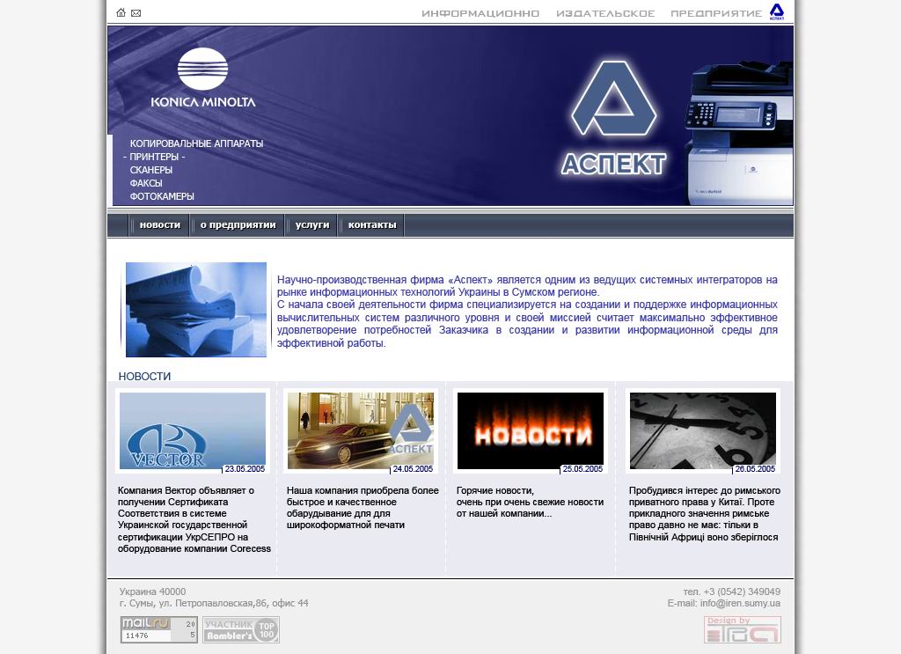The width and height of the screenshot is (901, 654).
Task: Click the printer image in banner
Action: tap(738, 133)
